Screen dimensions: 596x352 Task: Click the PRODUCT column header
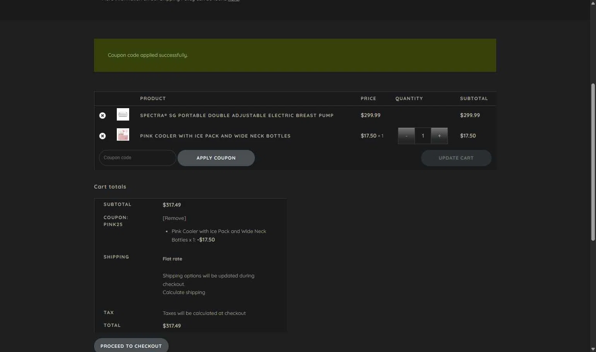coord(153,99)
